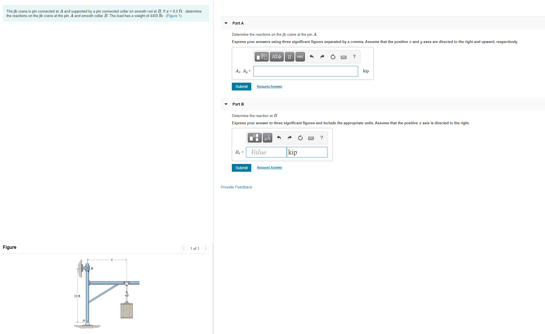The image size is (545, 334).
Task: Open help question mark in Part A
Action: [354, 57]
